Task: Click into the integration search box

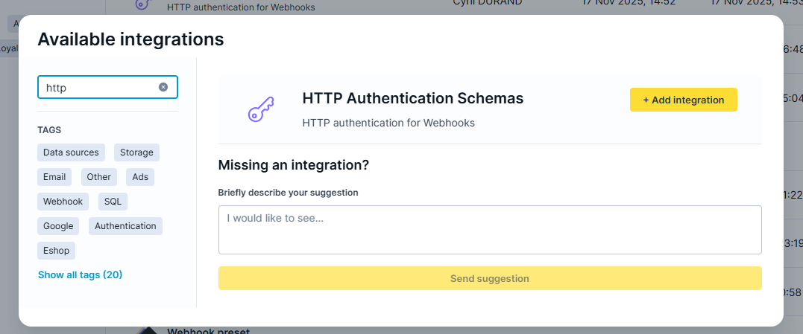Action: [x=99, y=88]
